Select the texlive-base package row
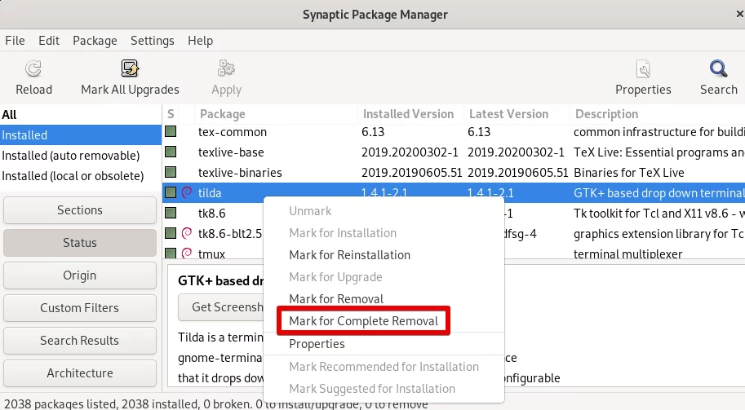The height and width of the screenshot is (410, 745). (x=454, y=152)
